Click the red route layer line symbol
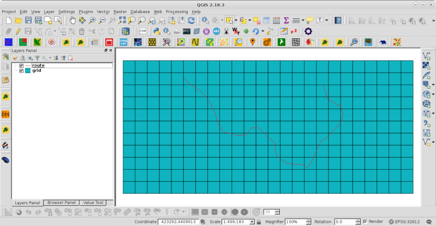 click(27, 66)
